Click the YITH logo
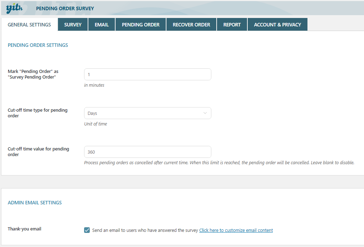This screenshot has height=247, width=364. pyautogui.click(x=14, y=8)
